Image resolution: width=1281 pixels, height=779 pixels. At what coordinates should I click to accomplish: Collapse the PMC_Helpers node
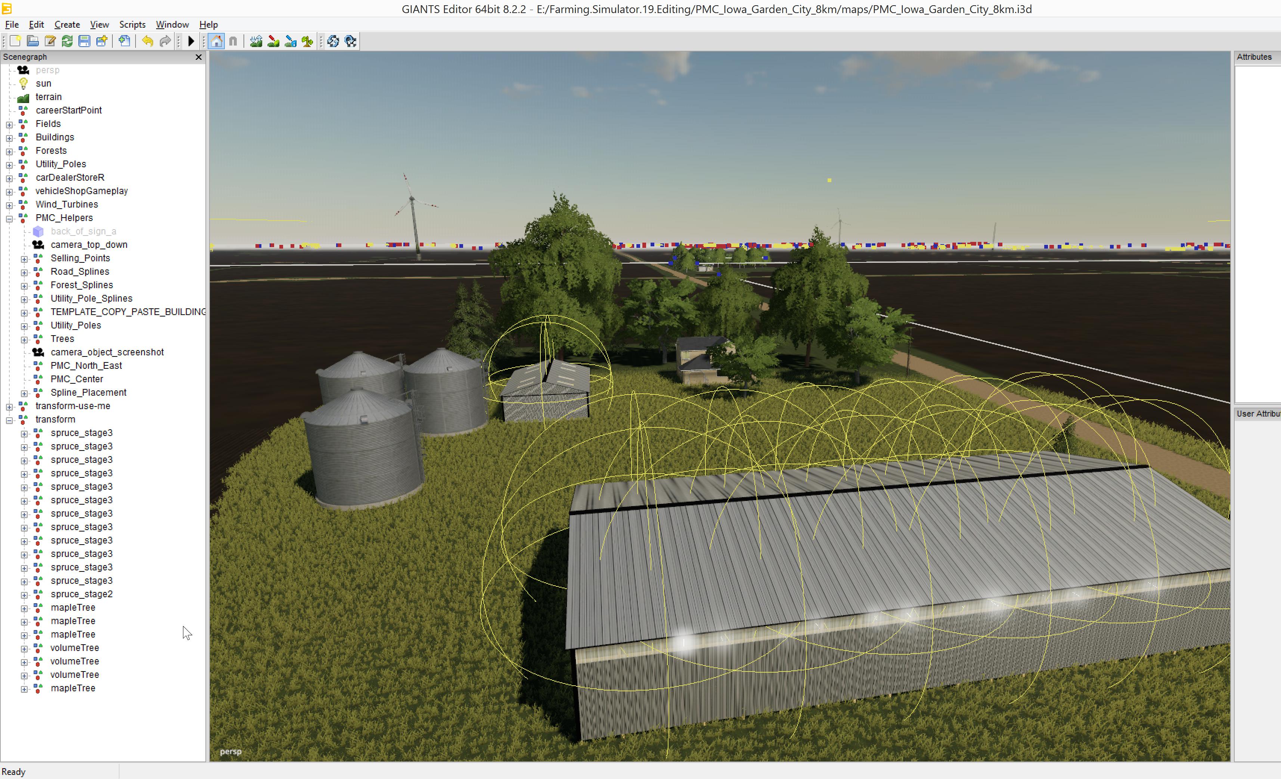tap(9, 219)
